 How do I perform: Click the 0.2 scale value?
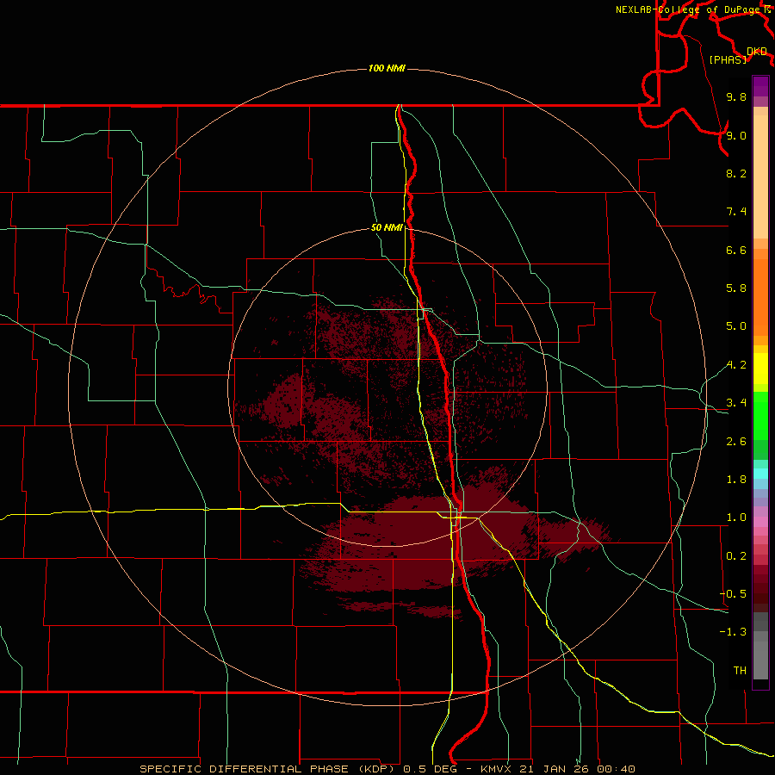(x=736, y=556)
